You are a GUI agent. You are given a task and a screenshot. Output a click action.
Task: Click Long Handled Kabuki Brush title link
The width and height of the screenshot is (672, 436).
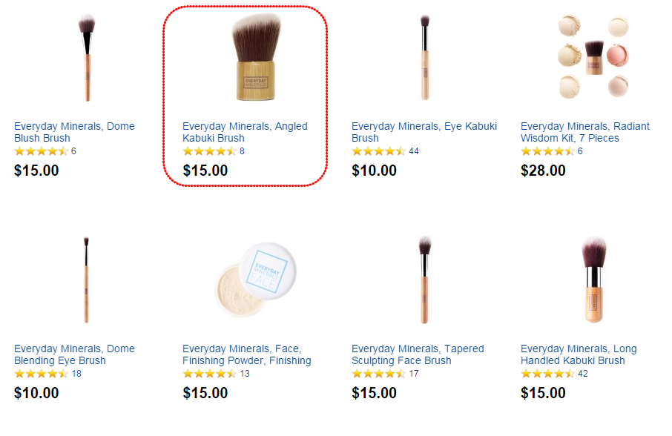[578, 354]
